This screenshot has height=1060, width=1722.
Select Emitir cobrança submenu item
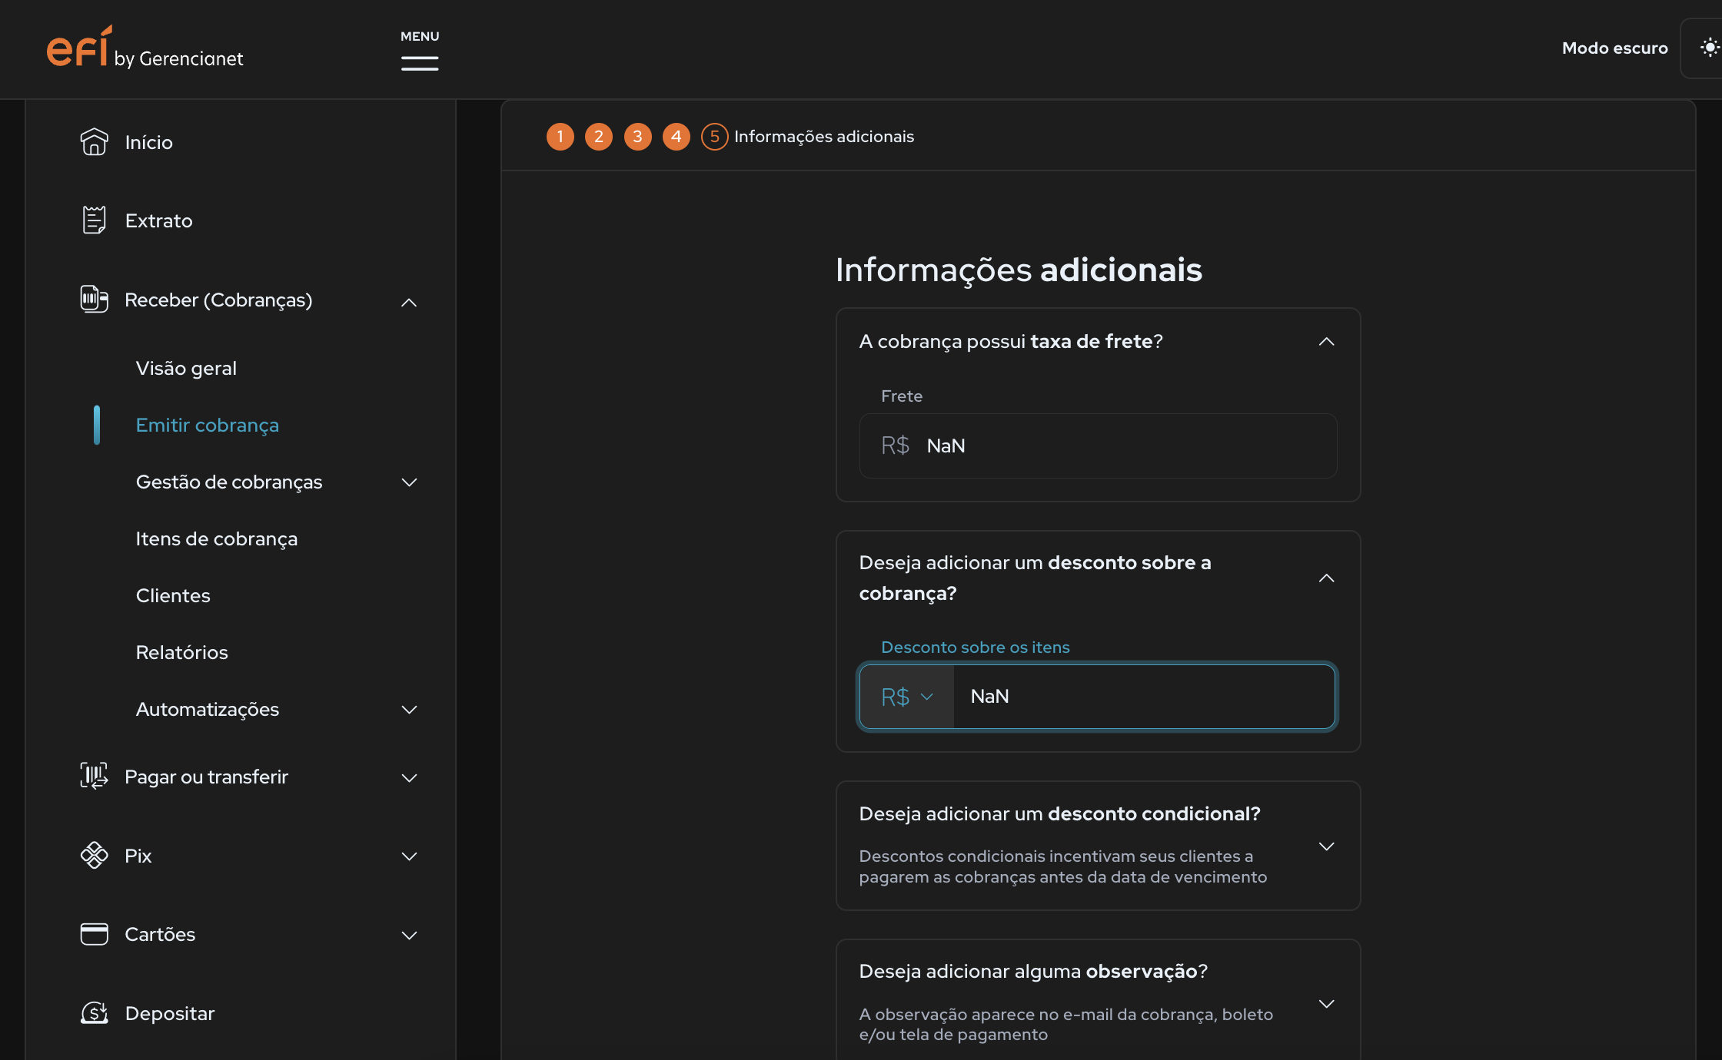(207, 425)
